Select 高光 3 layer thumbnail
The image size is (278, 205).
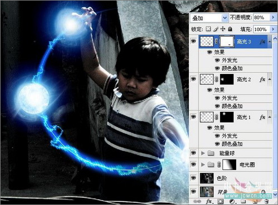pyautogui.click(x=207, y=42)
